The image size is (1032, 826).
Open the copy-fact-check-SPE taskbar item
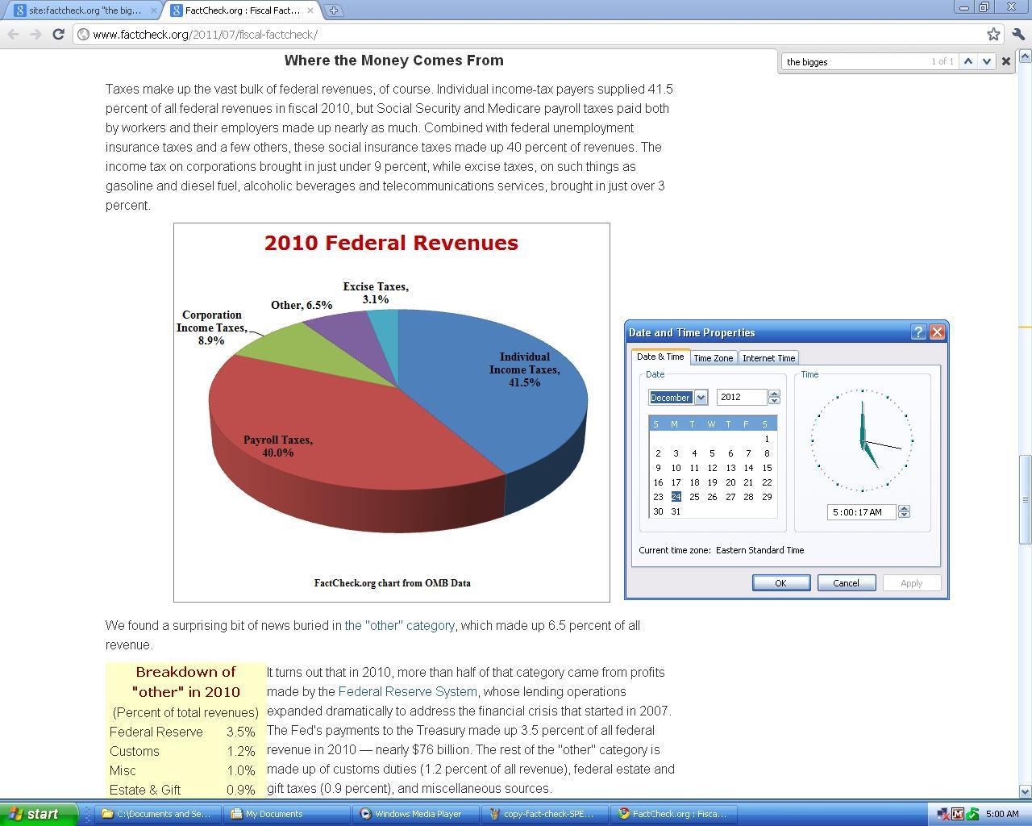(x=544, y=814)
